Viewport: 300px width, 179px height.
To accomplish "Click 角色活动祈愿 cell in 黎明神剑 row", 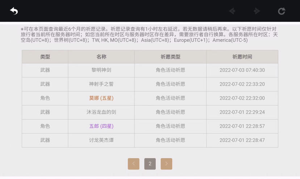I will (170, 70).
